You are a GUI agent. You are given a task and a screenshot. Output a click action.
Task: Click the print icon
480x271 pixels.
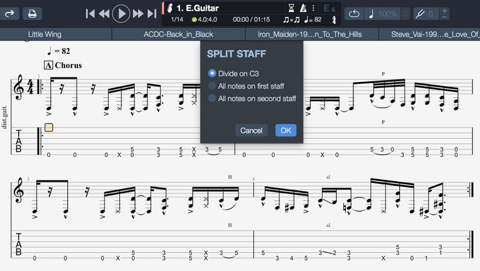32,13
